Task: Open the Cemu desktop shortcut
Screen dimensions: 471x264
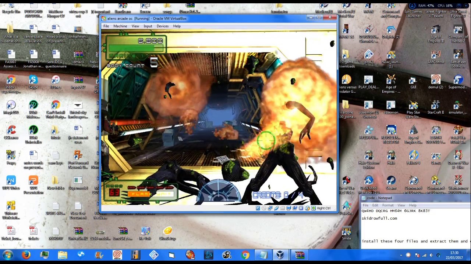Action: click(x=436, y=158)
